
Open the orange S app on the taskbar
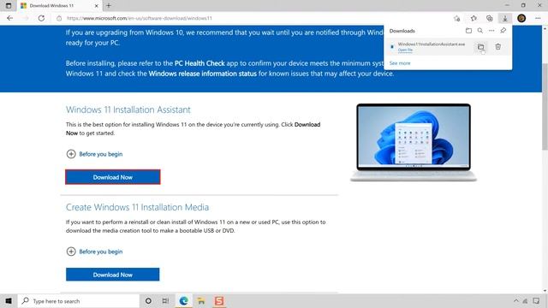219,301
